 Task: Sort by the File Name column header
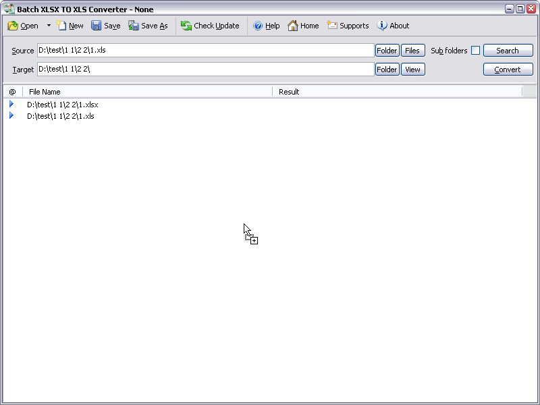click(x=147, y=92)
